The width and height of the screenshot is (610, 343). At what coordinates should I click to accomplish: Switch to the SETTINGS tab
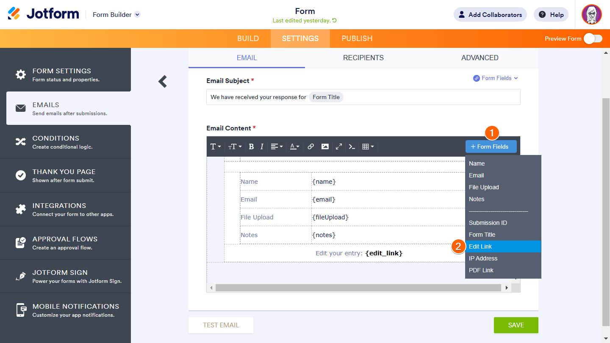click(300, 39)
